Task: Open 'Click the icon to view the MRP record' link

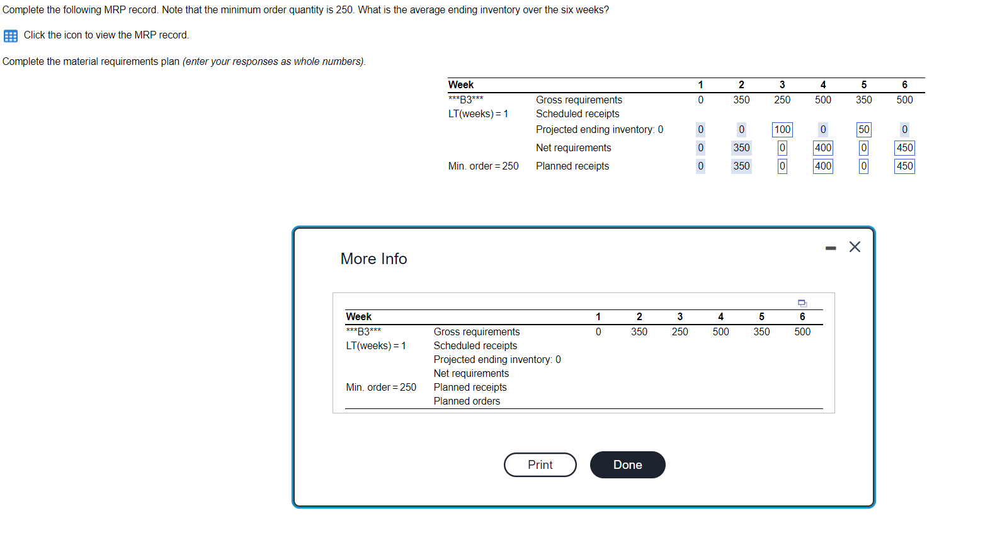Action: 106,35
